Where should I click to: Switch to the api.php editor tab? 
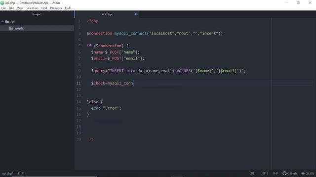(107, 14)
